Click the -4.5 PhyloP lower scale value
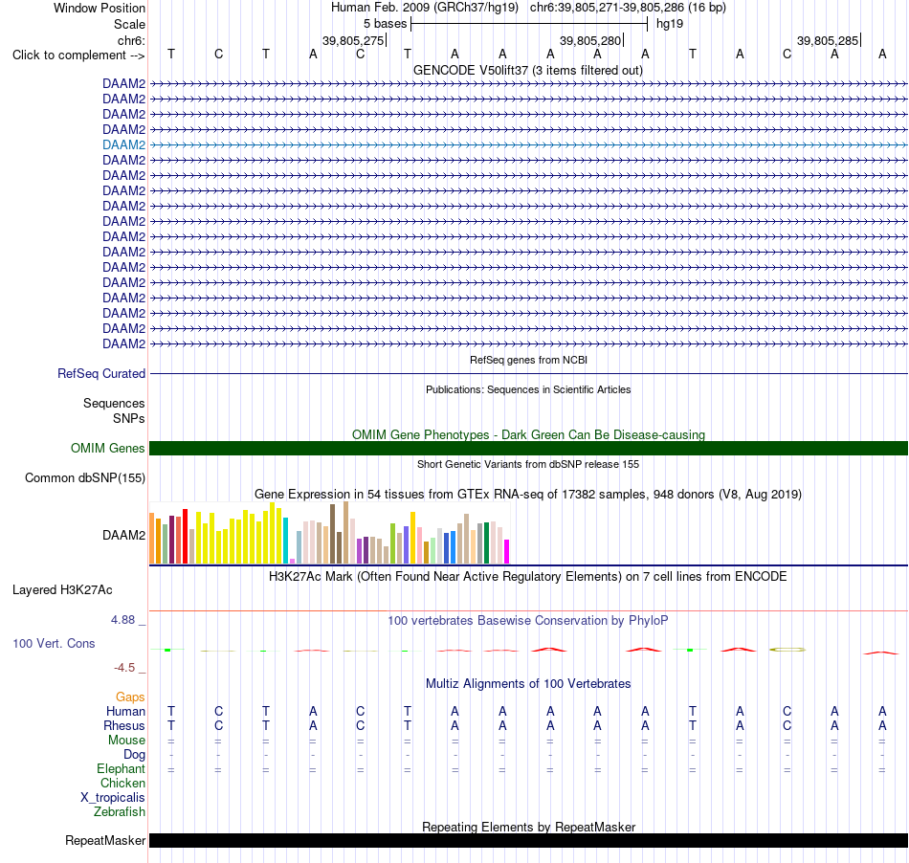Screen dimensions: 909x863 pos(124,668)
